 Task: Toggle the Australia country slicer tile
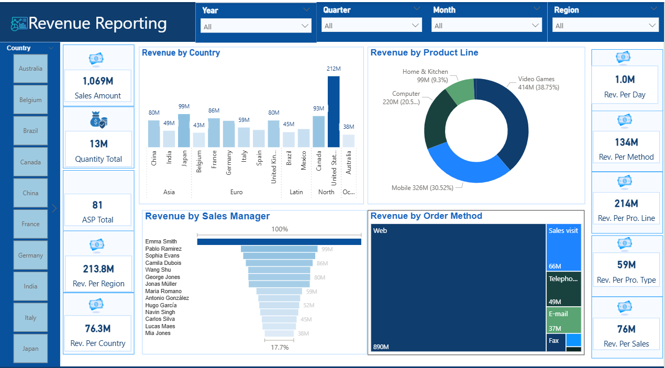point(31,69)
